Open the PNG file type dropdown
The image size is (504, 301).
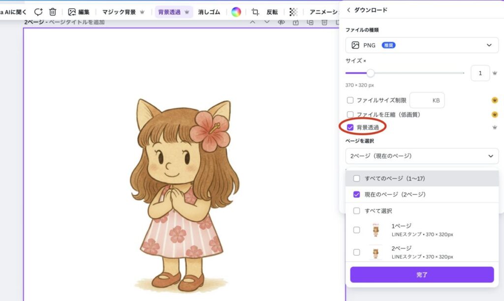pyautogui.click(x=422, y=45)
